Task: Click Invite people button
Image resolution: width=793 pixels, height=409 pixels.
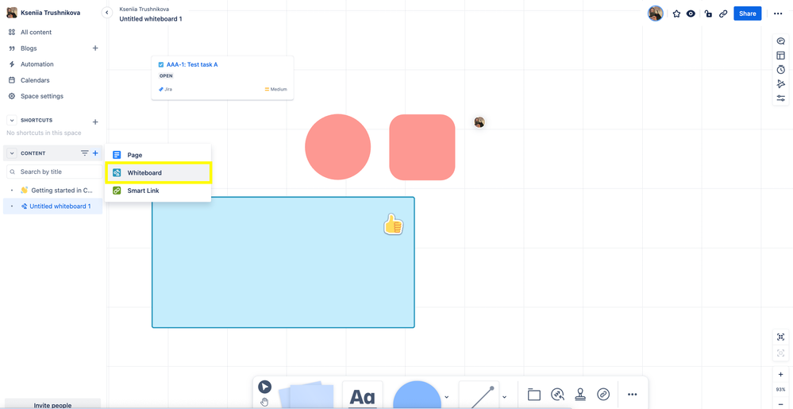Action: pyautogui.click(x=52, y=405)
